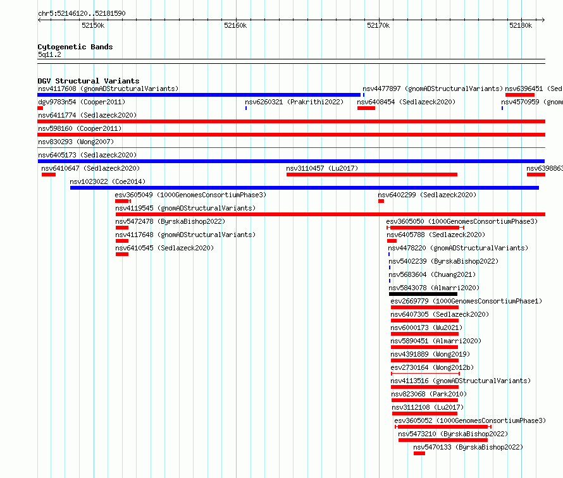Click nsv5843078 (Almarri2020) label
Viewport: 563px width, 478px height.
[x=434, y=288]
